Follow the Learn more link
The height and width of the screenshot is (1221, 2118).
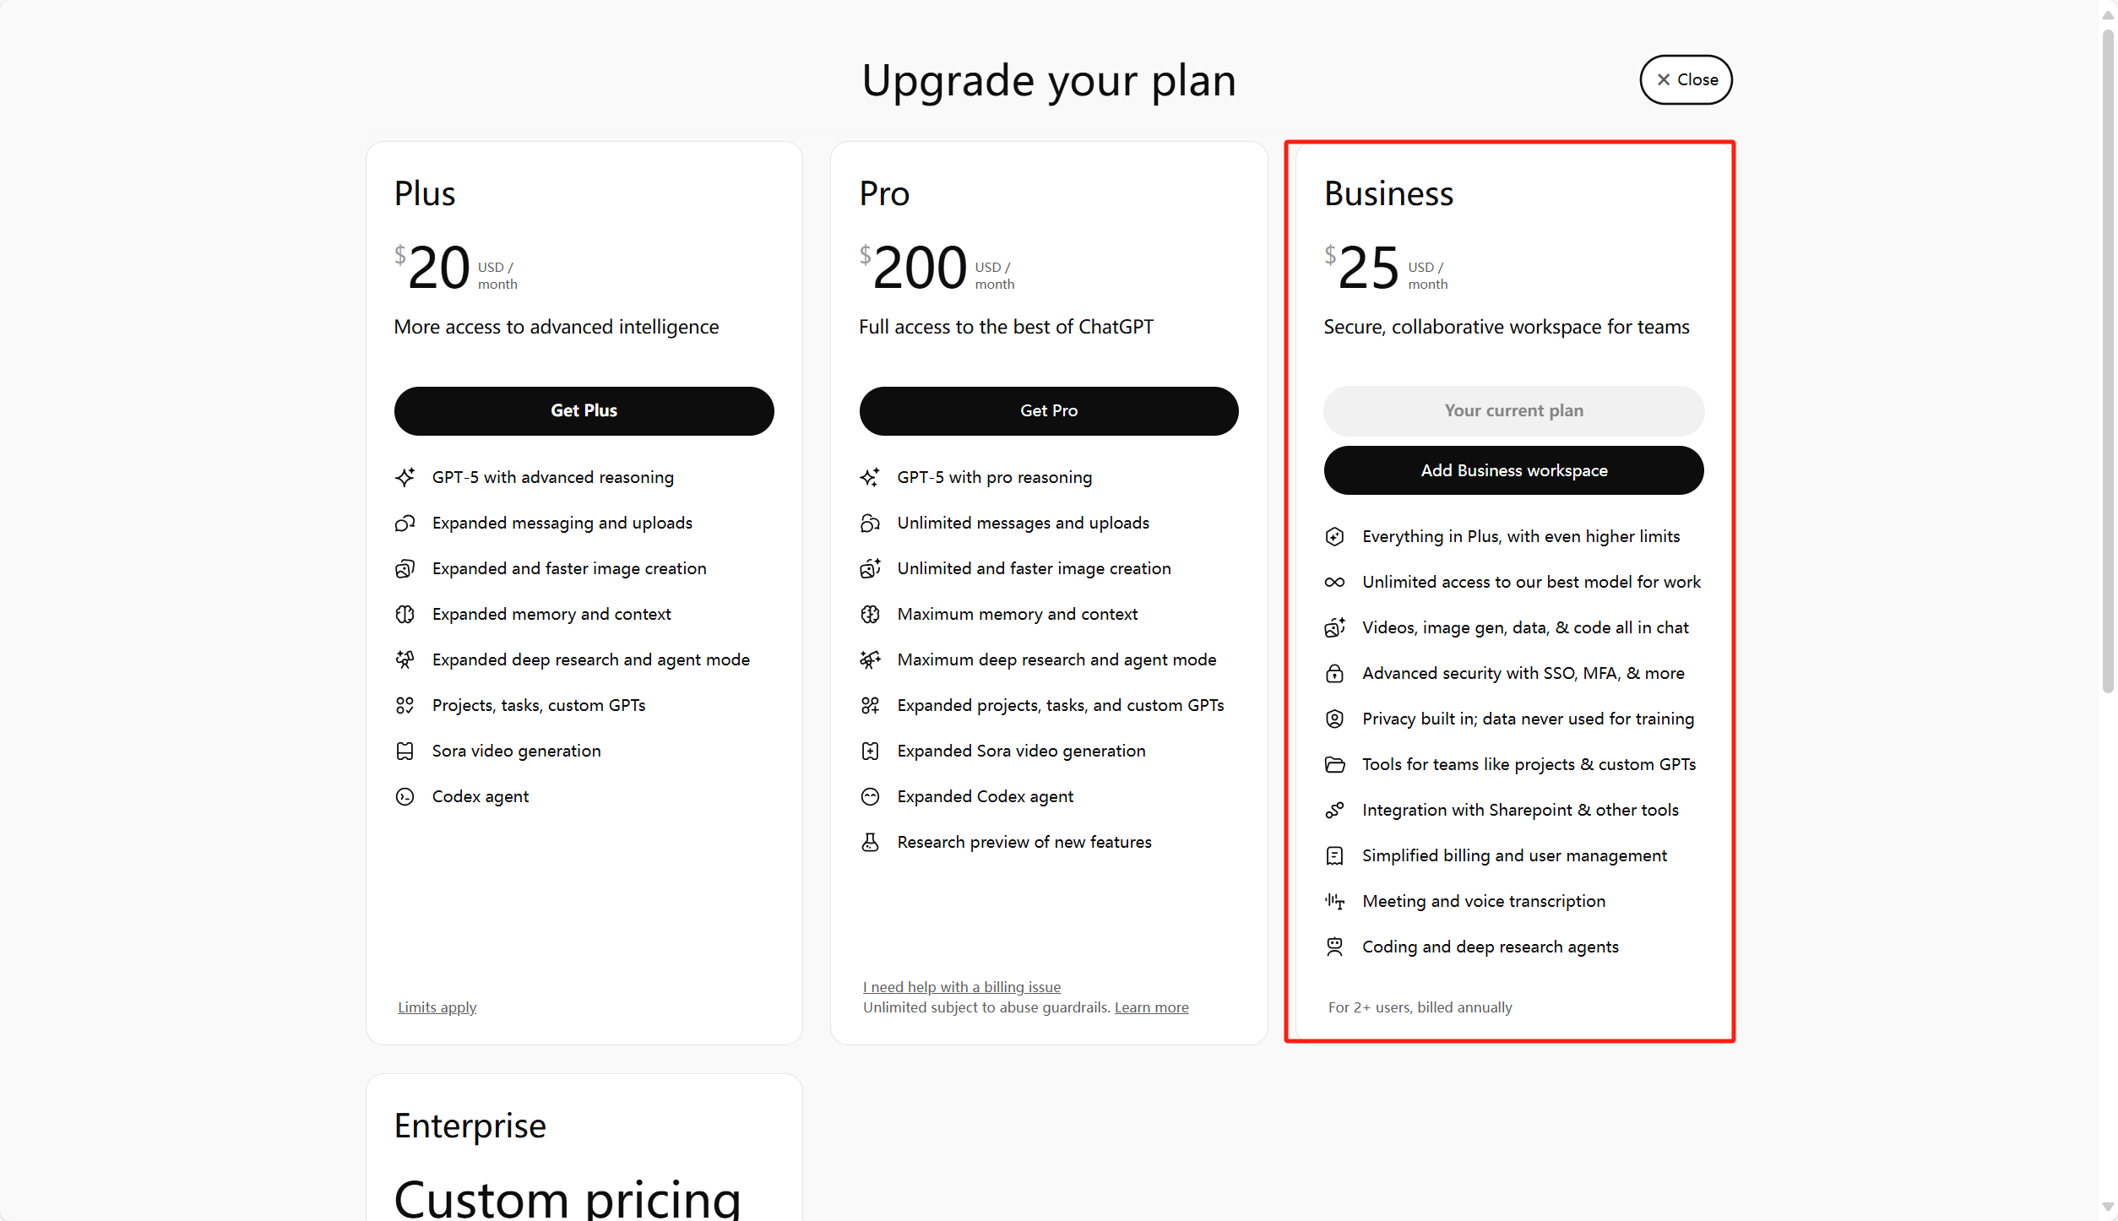pos(1151,1007)
